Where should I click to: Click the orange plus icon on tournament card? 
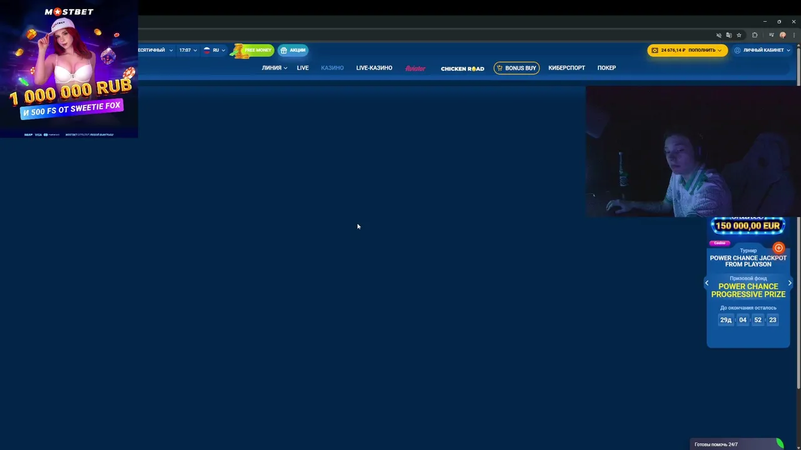(778, 248)
